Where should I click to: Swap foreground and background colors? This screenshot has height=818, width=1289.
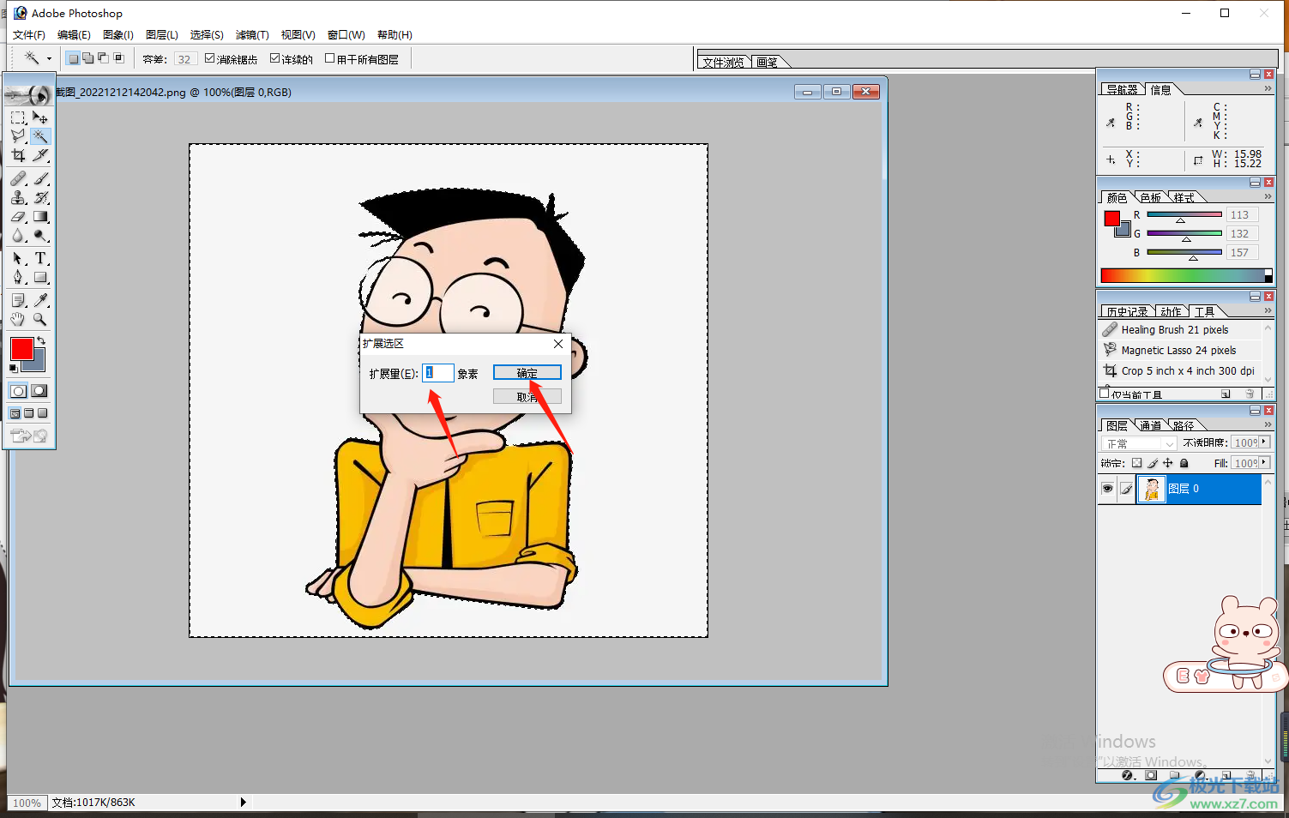(x=40, y=340)
